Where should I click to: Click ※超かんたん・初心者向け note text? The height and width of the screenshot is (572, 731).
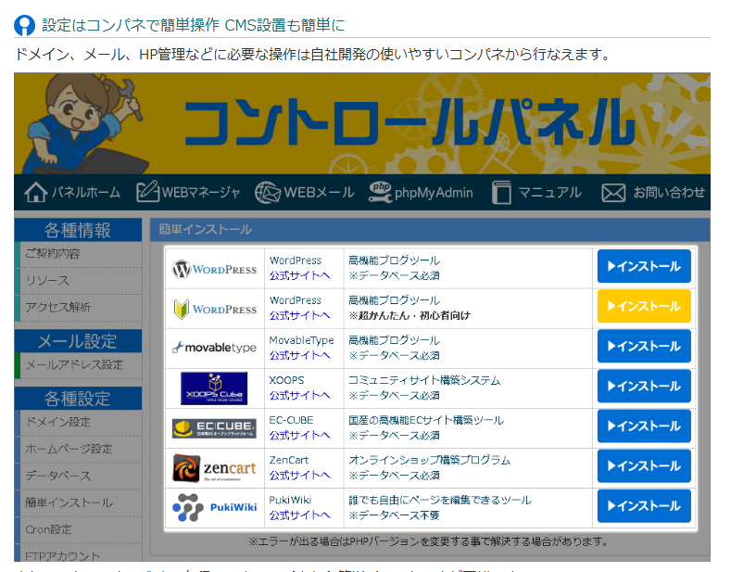pyautogui.click(x=410, y=316)
